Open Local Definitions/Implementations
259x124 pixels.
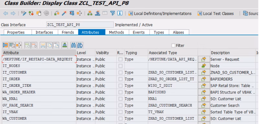click(160, 14)
